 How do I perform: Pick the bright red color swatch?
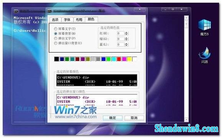(x=119, y=59)
